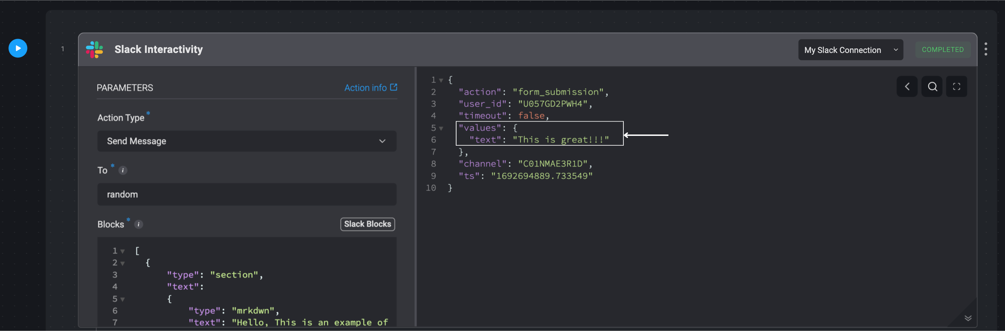Click "section" type value in Blocks editor
This screenshot has height=331, width=1005.
point(234,275)
